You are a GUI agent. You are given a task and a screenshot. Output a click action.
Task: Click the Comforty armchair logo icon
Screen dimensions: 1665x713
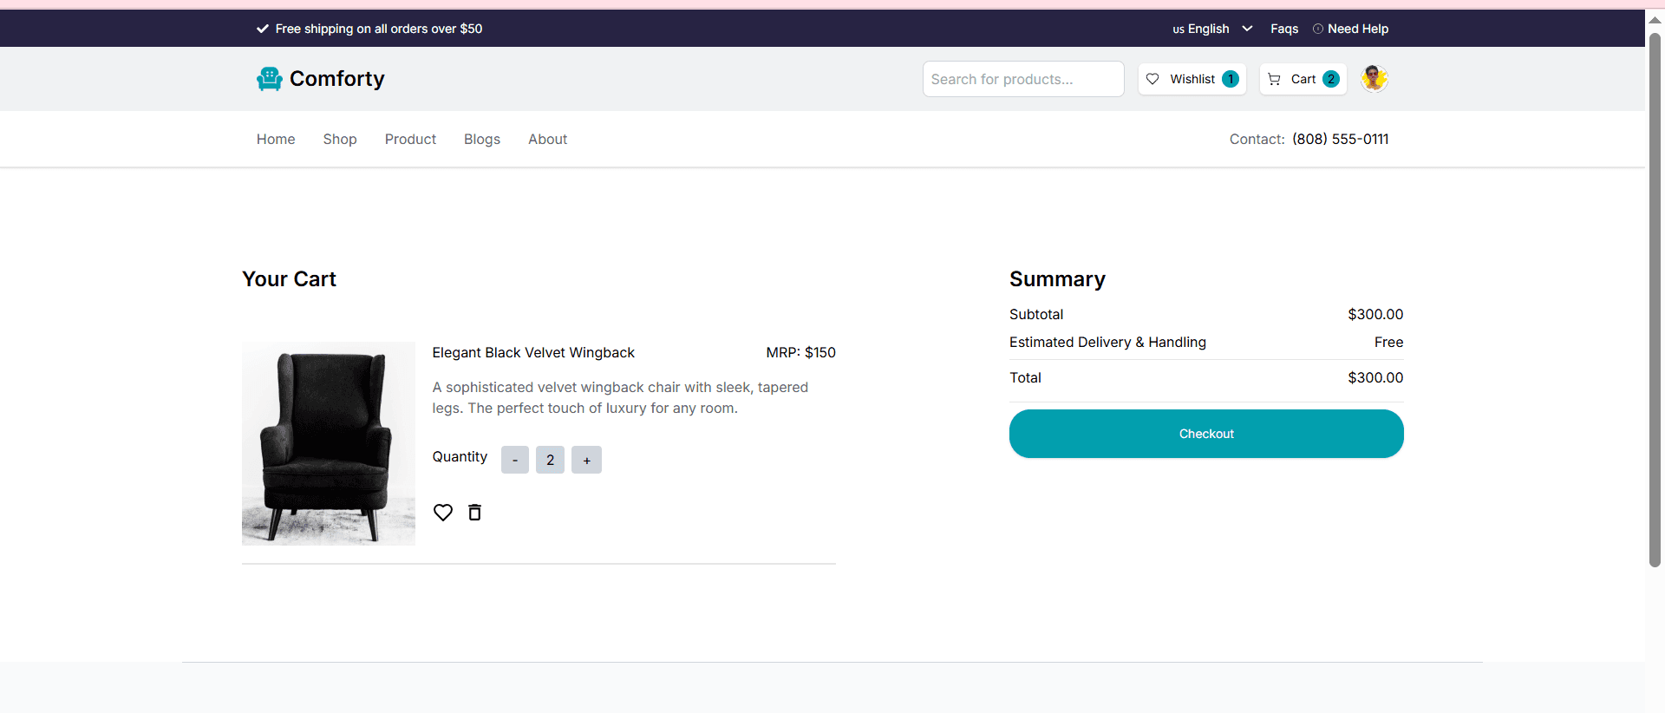click(270, 79)
